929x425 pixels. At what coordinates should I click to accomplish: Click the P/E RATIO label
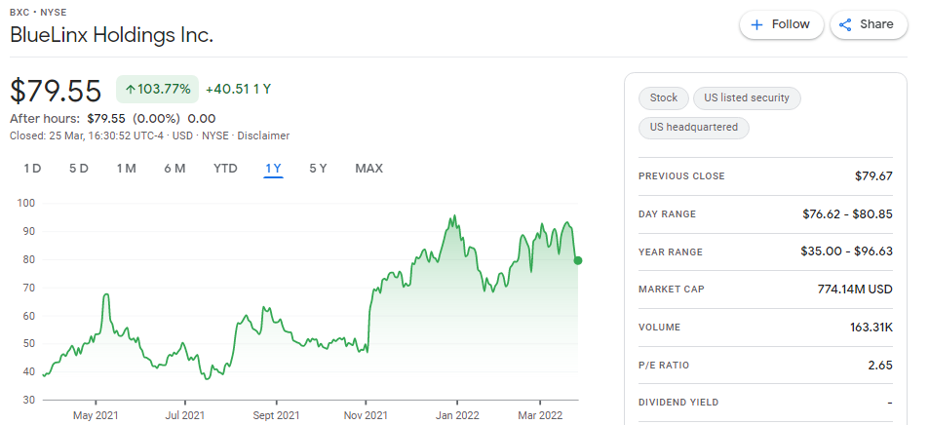tap(664, 366)
